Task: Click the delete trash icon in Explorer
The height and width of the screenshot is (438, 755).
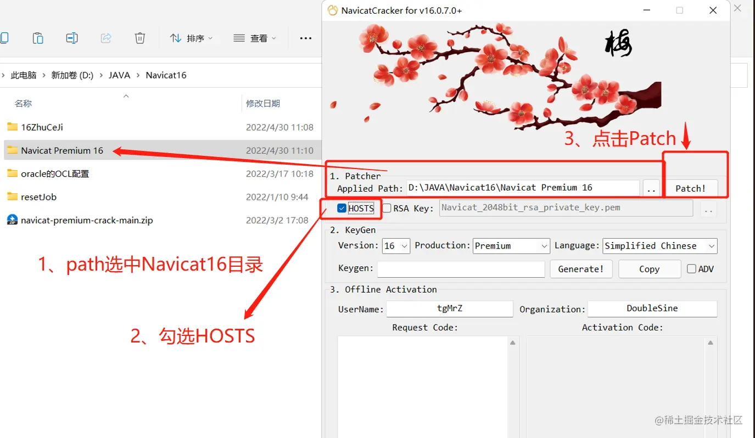Action: pos(140,38)
